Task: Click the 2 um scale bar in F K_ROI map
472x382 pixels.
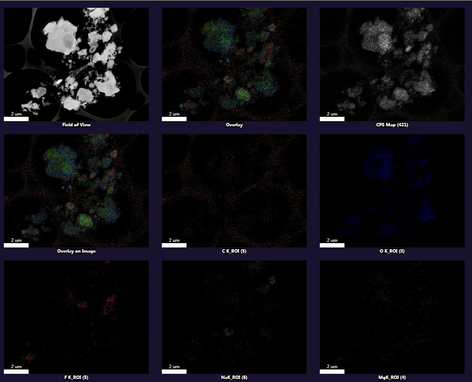Action: tap(16, 372)
